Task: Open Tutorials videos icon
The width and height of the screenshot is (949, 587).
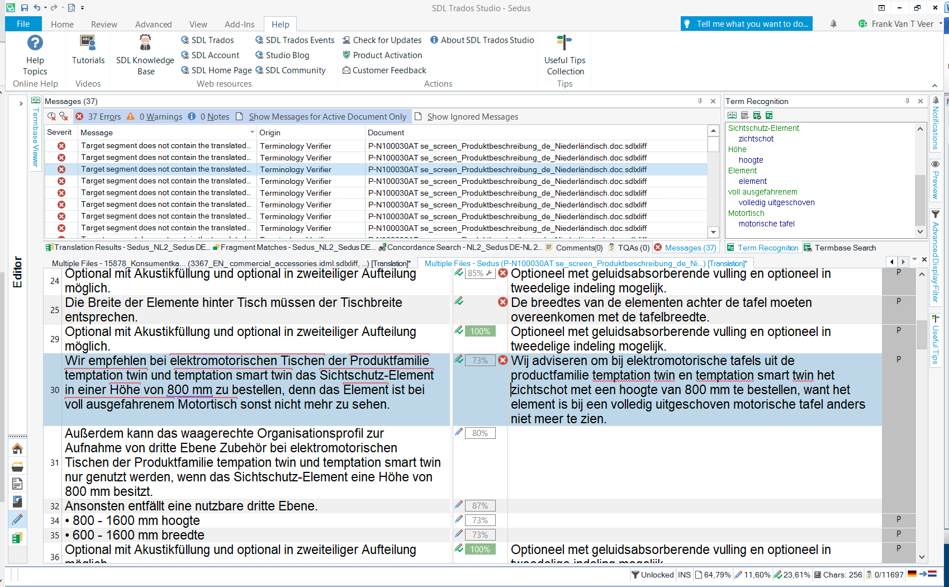Action: 88,42
